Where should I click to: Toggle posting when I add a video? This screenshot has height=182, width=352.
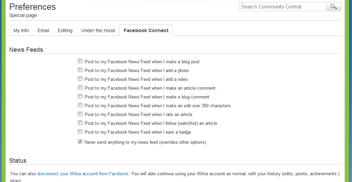click(80, 79)
